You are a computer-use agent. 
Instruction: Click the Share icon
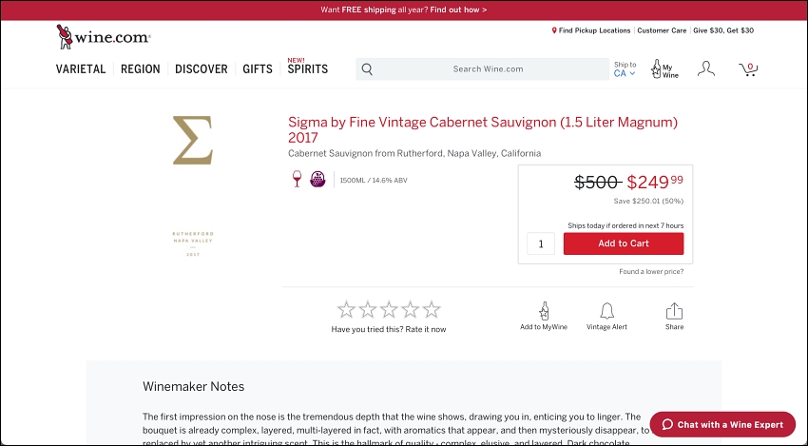pos(674,311)
